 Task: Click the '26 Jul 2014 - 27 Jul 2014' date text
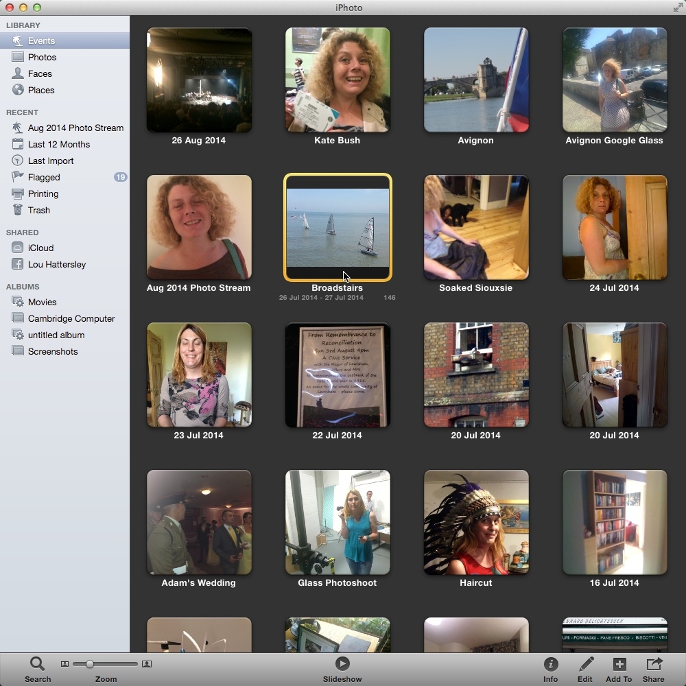pyautogui.click(x=321, y=298)
